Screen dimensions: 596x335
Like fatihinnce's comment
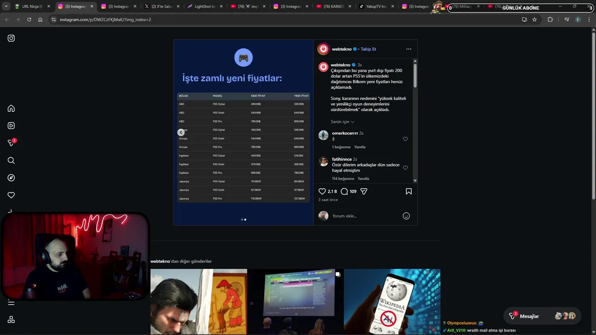click(x=405, y=168)
